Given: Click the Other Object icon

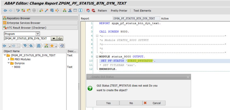Looking at the screenshot, I should [28, 11].
